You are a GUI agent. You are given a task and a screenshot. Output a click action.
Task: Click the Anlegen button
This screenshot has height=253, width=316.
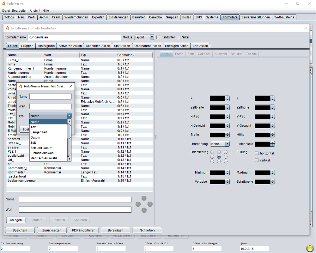point(16,220)
